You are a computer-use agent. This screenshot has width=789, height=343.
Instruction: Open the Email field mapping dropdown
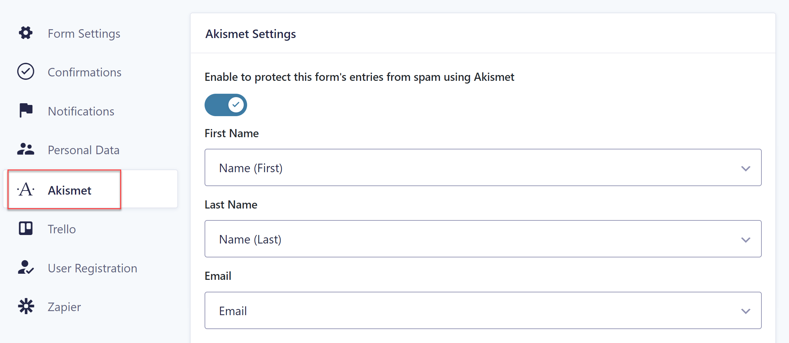[x=483, y=310]
